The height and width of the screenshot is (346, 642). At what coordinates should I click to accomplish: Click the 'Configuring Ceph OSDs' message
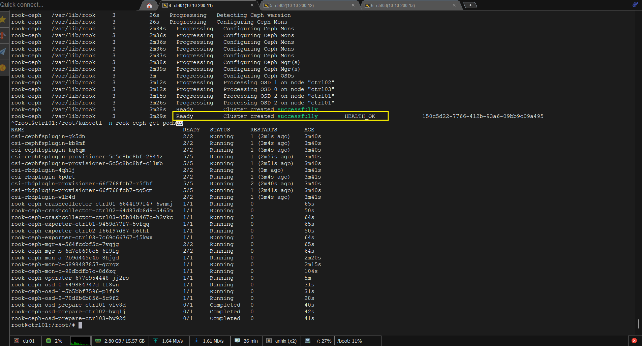(259, 76)
